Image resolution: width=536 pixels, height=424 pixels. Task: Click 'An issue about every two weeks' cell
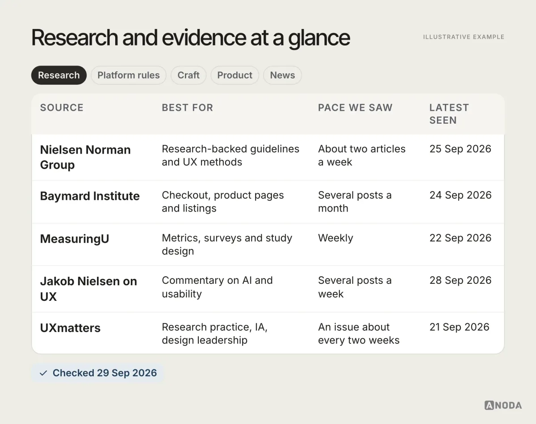click(x=359, y=333)
